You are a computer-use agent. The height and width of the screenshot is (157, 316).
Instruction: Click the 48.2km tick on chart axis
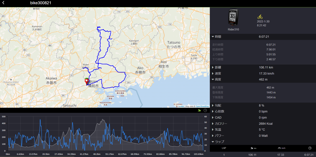point(97,154)
